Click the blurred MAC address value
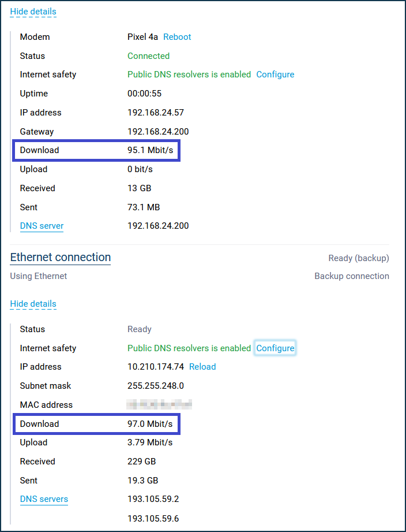 pos(159,404)
